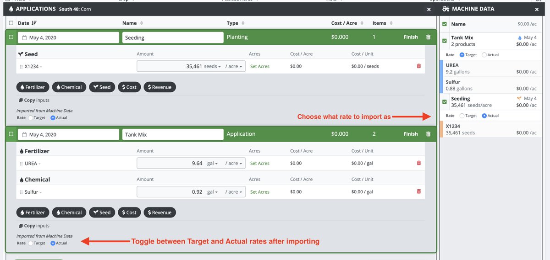The height and width of the screenshot is (260, 550).
Task: Open the gal unit dropdown for UREA
Action: click(x=212, y=163)
